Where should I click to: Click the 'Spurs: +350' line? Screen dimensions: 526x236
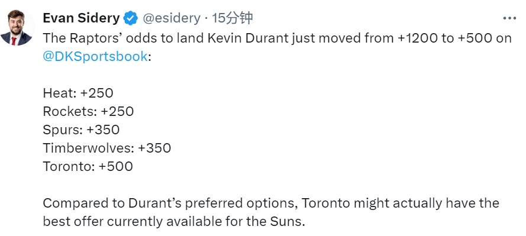81,130
